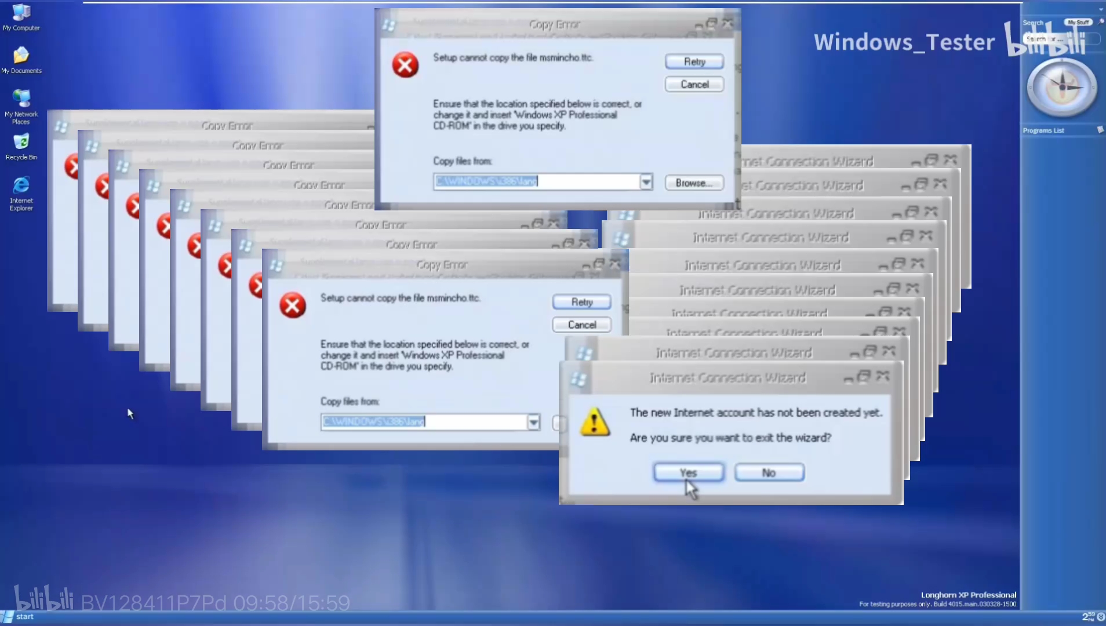Minimize the topmost Copy Error window
Image resolution: width=1106 pixels, height=626 pixels.
coord(699,26)
